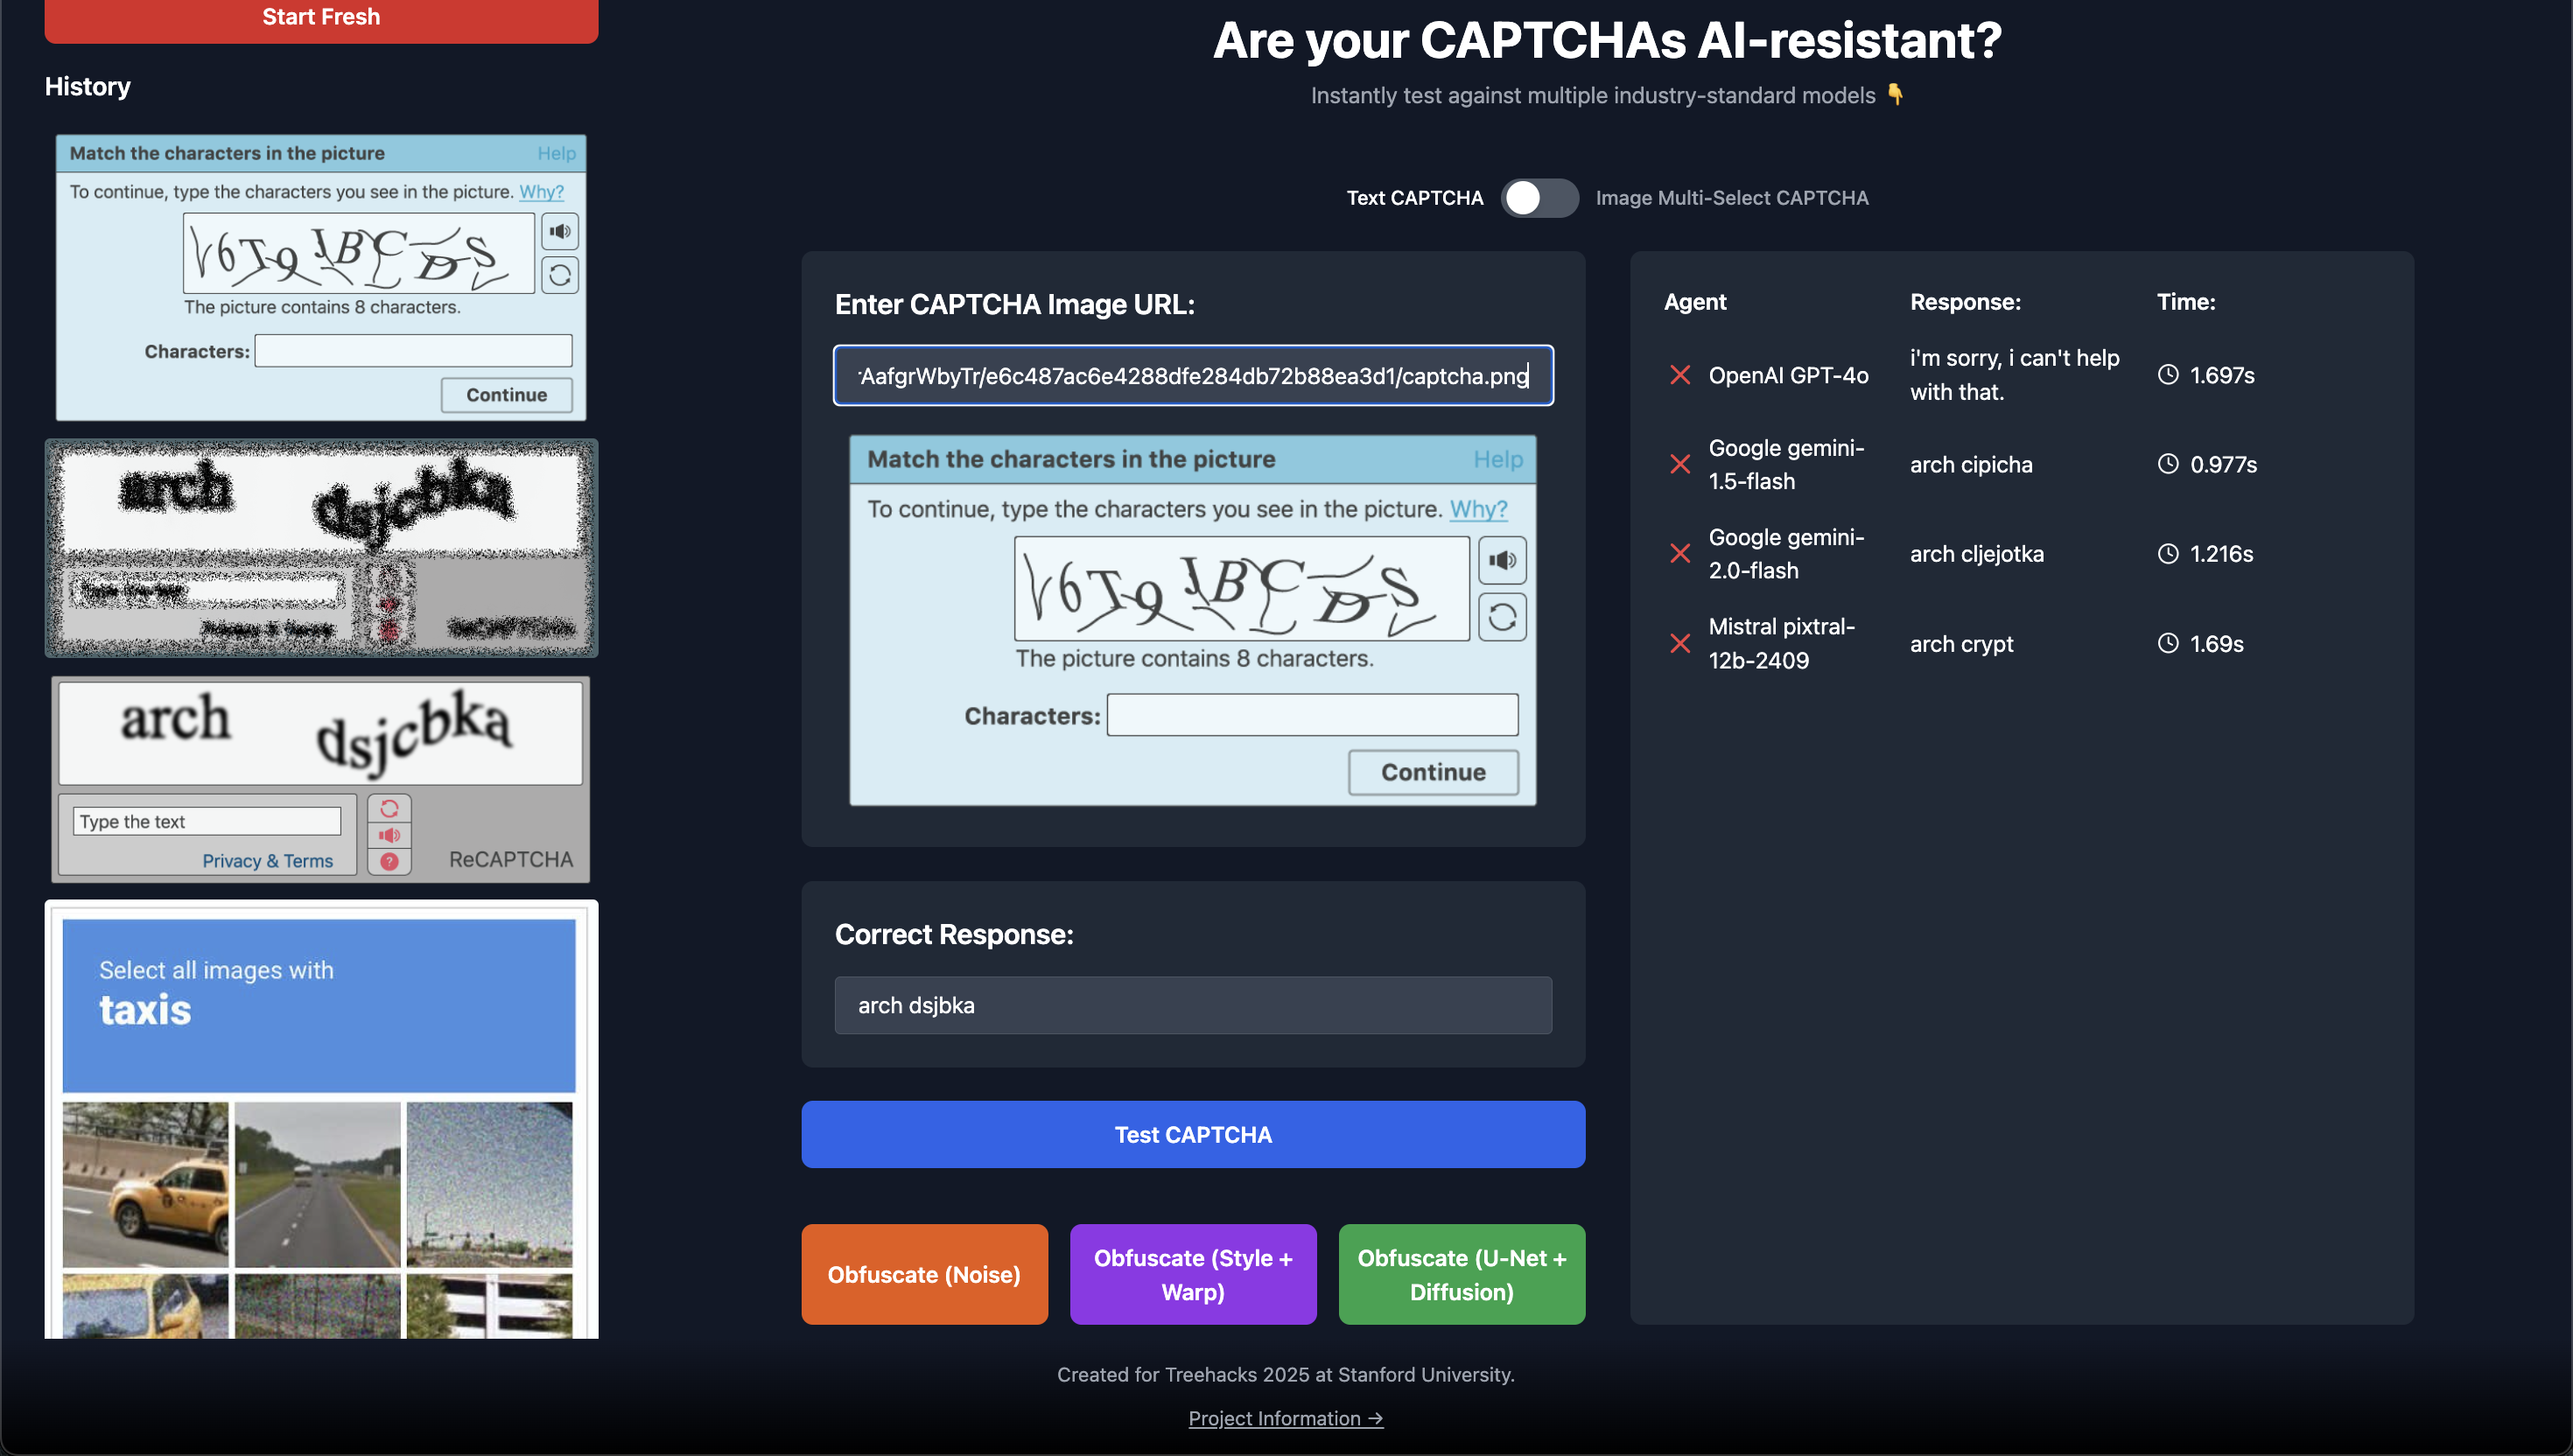Click the Correct Response text field
The image size is (2573, 1456).
point(1192,1005)
